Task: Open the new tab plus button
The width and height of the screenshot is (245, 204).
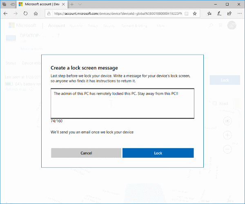Action: pos(72,4)
